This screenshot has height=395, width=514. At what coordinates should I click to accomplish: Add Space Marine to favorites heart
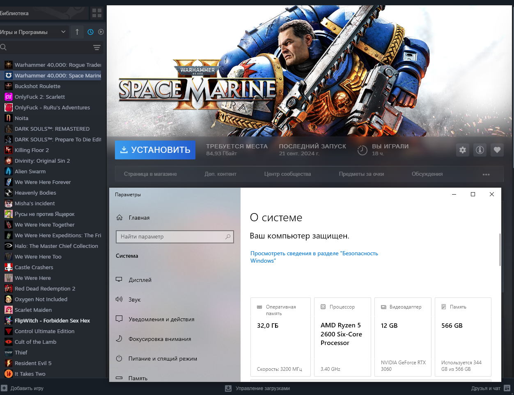point(497,150)
